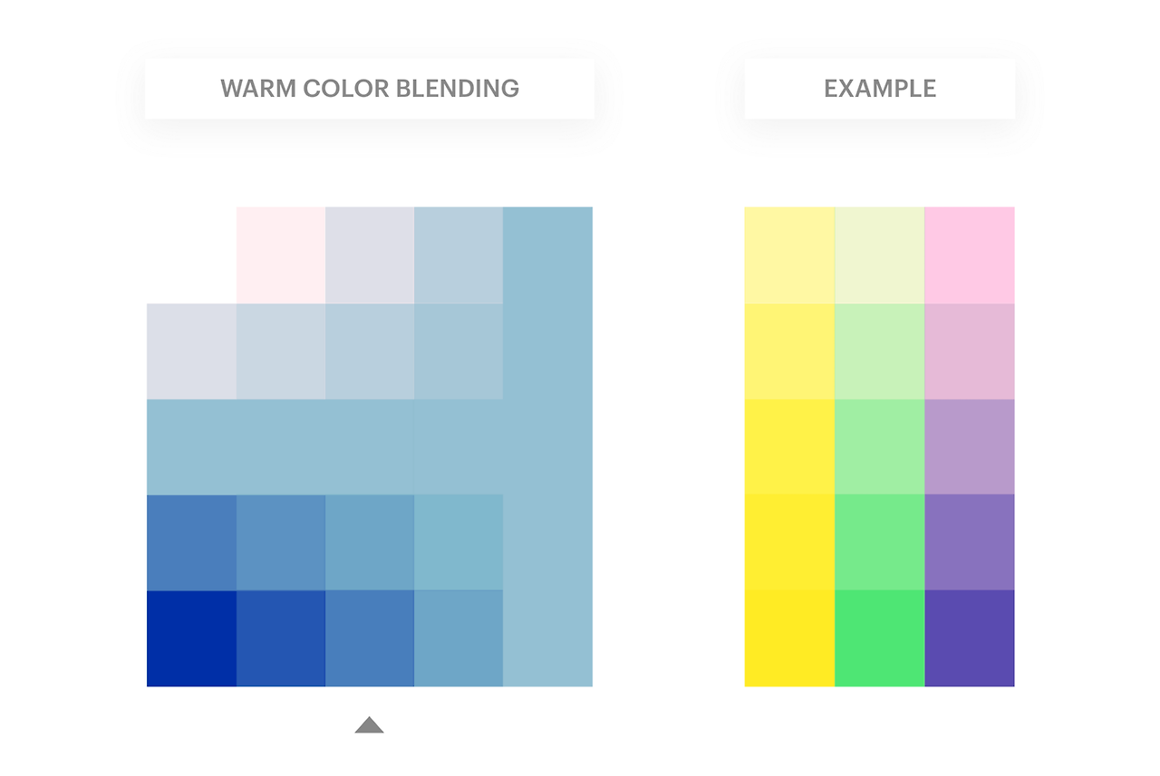Choose the deep purple swatch in the example
Screen dimensions: 1160x776
coord(970,638)
